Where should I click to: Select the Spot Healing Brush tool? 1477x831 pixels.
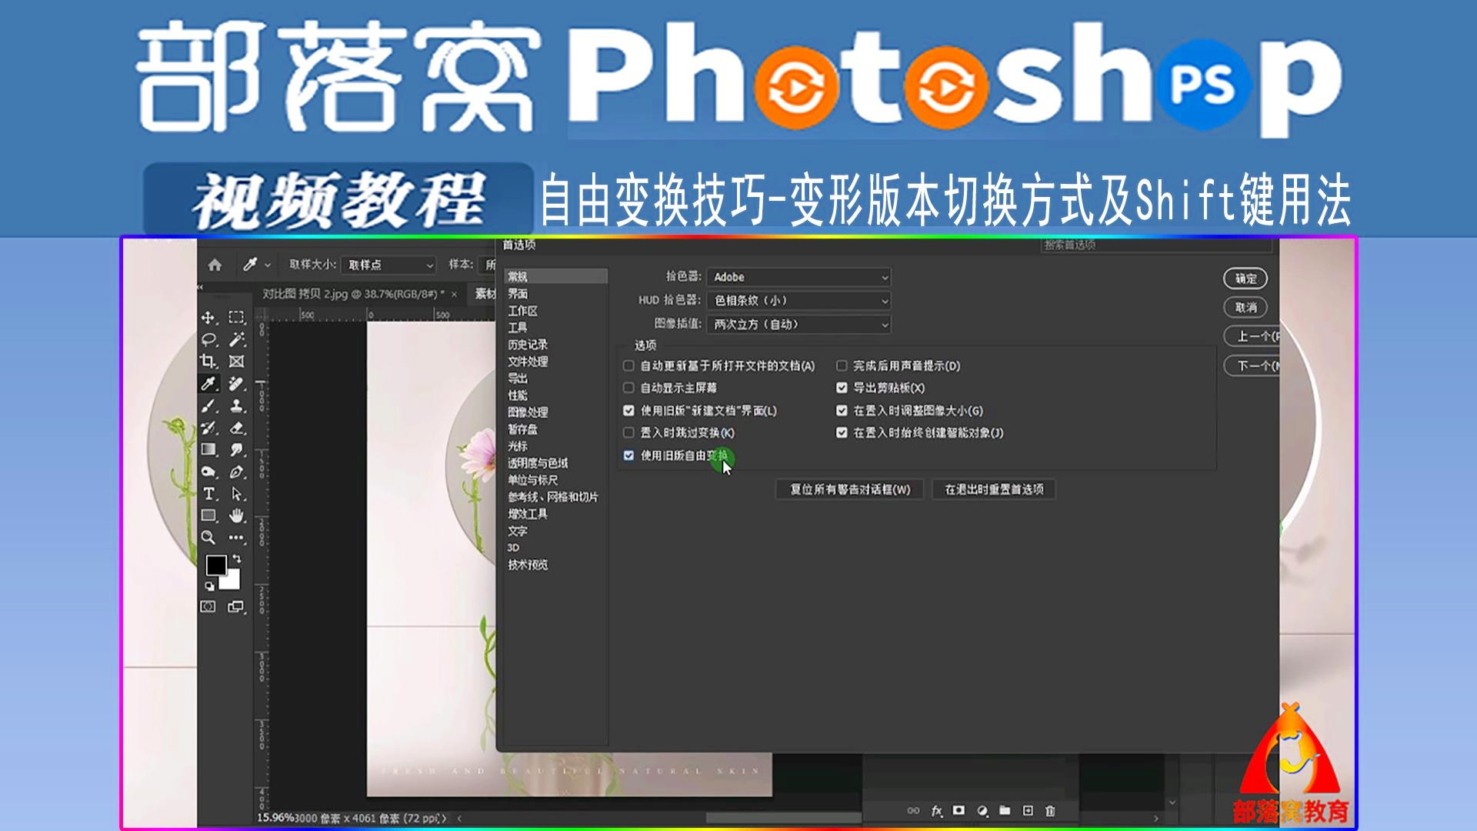pos(236,383)
